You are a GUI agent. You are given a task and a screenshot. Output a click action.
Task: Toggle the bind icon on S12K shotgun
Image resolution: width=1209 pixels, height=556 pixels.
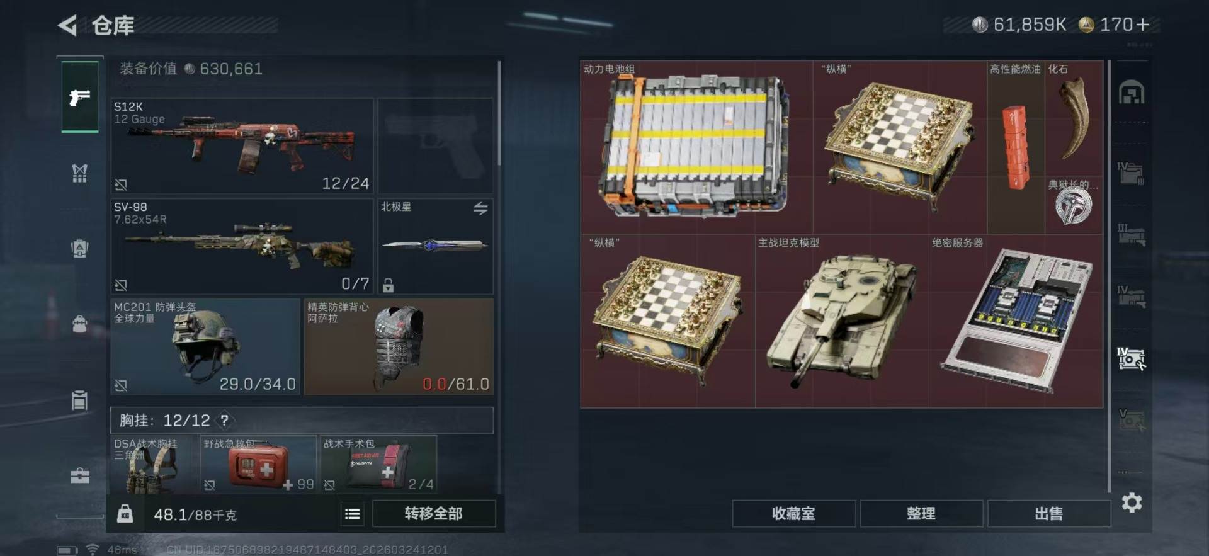tap(121, 184)
